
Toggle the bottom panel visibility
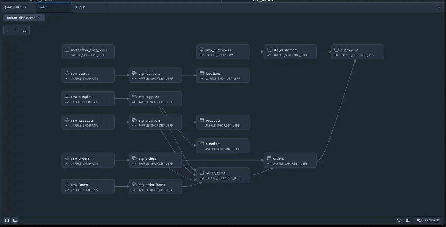click(15, 220)
